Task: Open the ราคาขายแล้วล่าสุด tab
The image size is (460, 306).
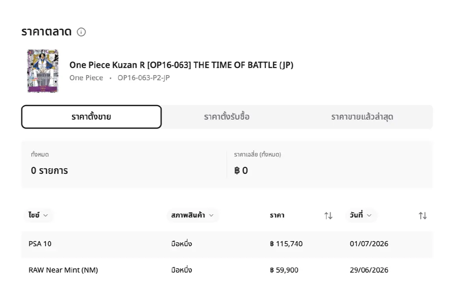Action: tap(362, 117)
